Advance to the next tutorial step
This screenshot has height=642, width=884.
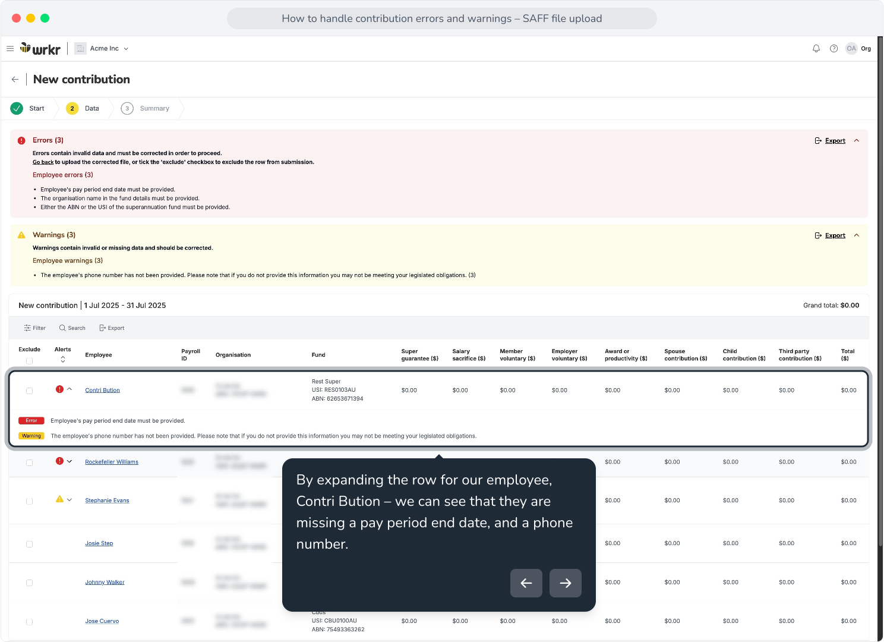click(x=566, y=583)
